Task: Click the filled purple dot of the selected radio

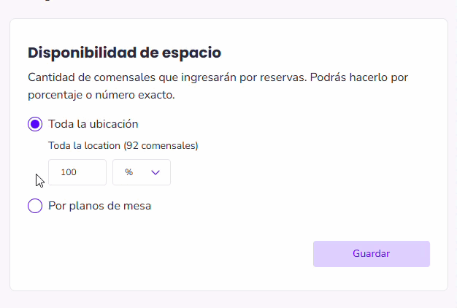Action: tap(35, 124)
